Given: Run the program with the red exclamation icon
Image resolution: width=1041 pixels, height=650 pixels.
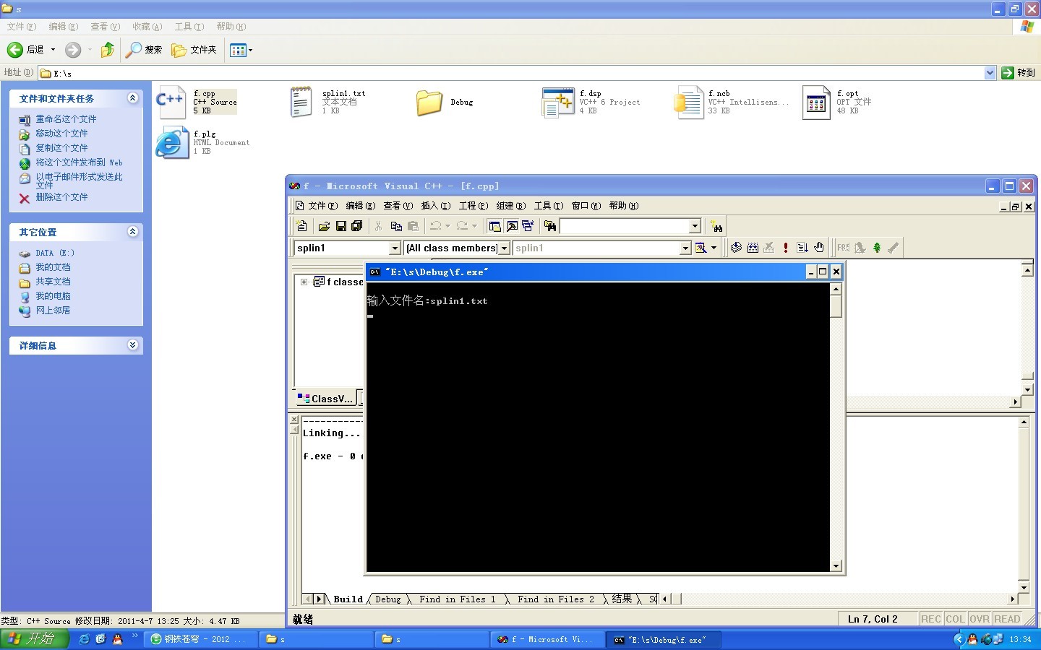Looking at the screenshot, I should 786,248.
